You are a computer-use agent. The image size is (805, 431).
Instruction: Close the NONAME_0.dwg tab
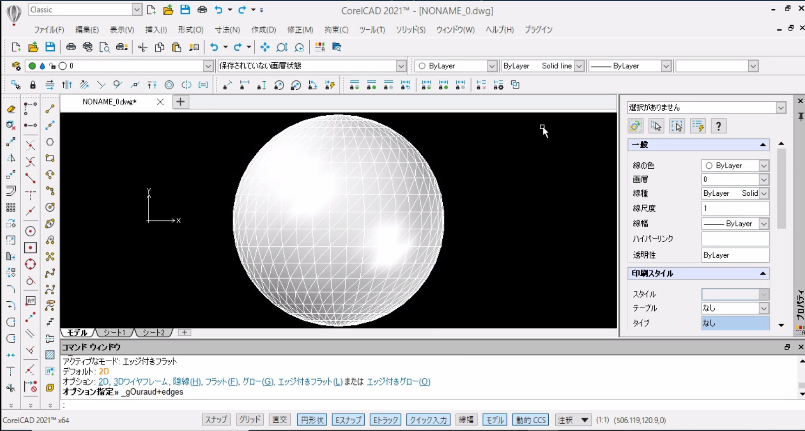(160, 102)
